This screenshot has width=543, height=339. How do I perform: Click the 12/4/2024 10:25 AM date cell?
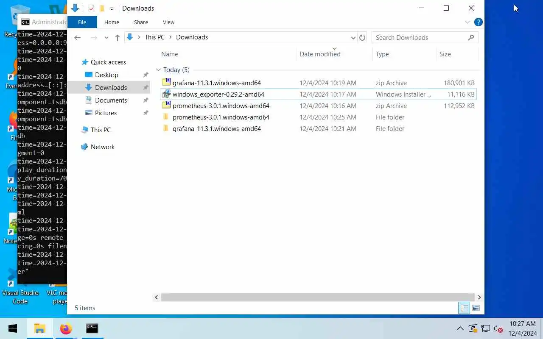(x=327, y=117)
